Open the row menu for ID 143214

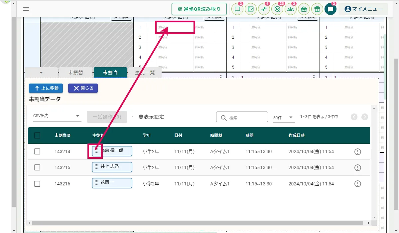(x=358, y=152)
